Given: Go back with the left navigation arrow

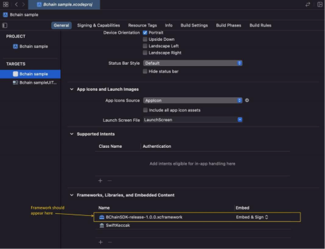Looking at the screenshot, I should [16, 5].
